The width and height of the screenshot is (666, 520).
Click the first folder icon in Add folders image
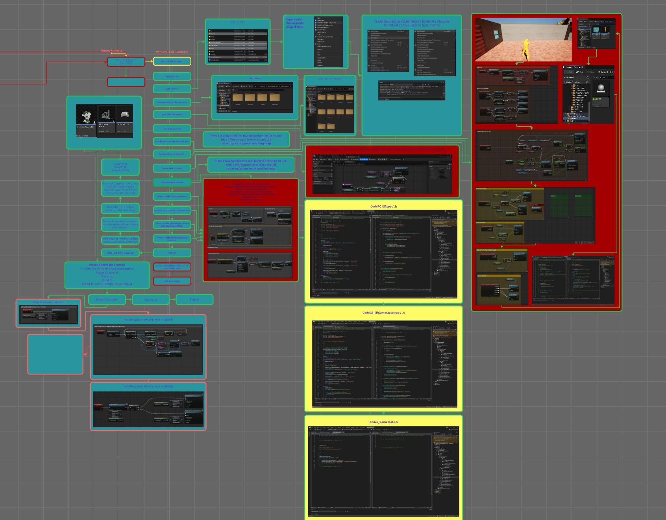238,97
